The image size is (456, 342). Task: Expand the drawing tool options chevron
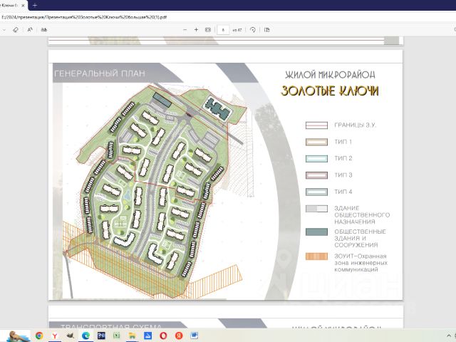coord(4,30)
